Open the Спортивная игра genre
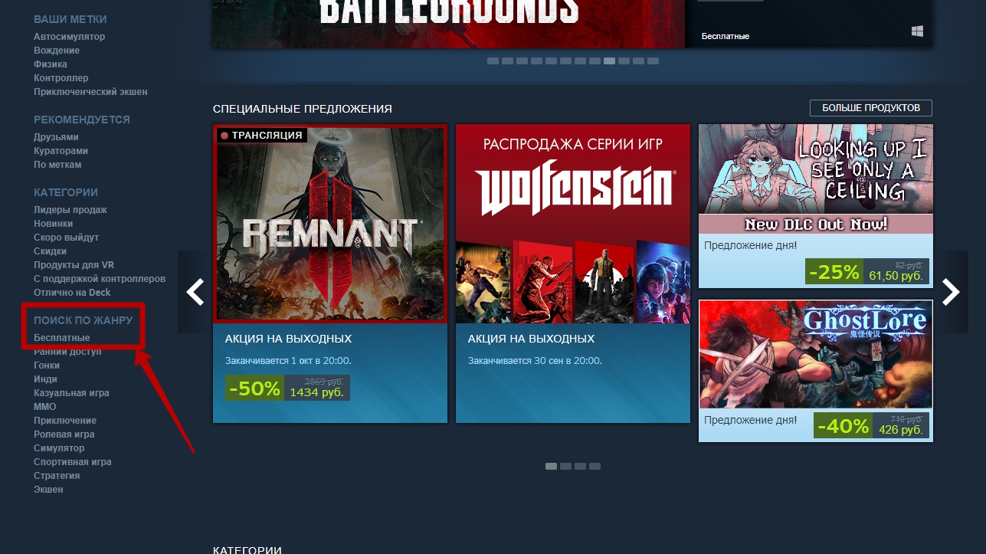 (73, 462)
